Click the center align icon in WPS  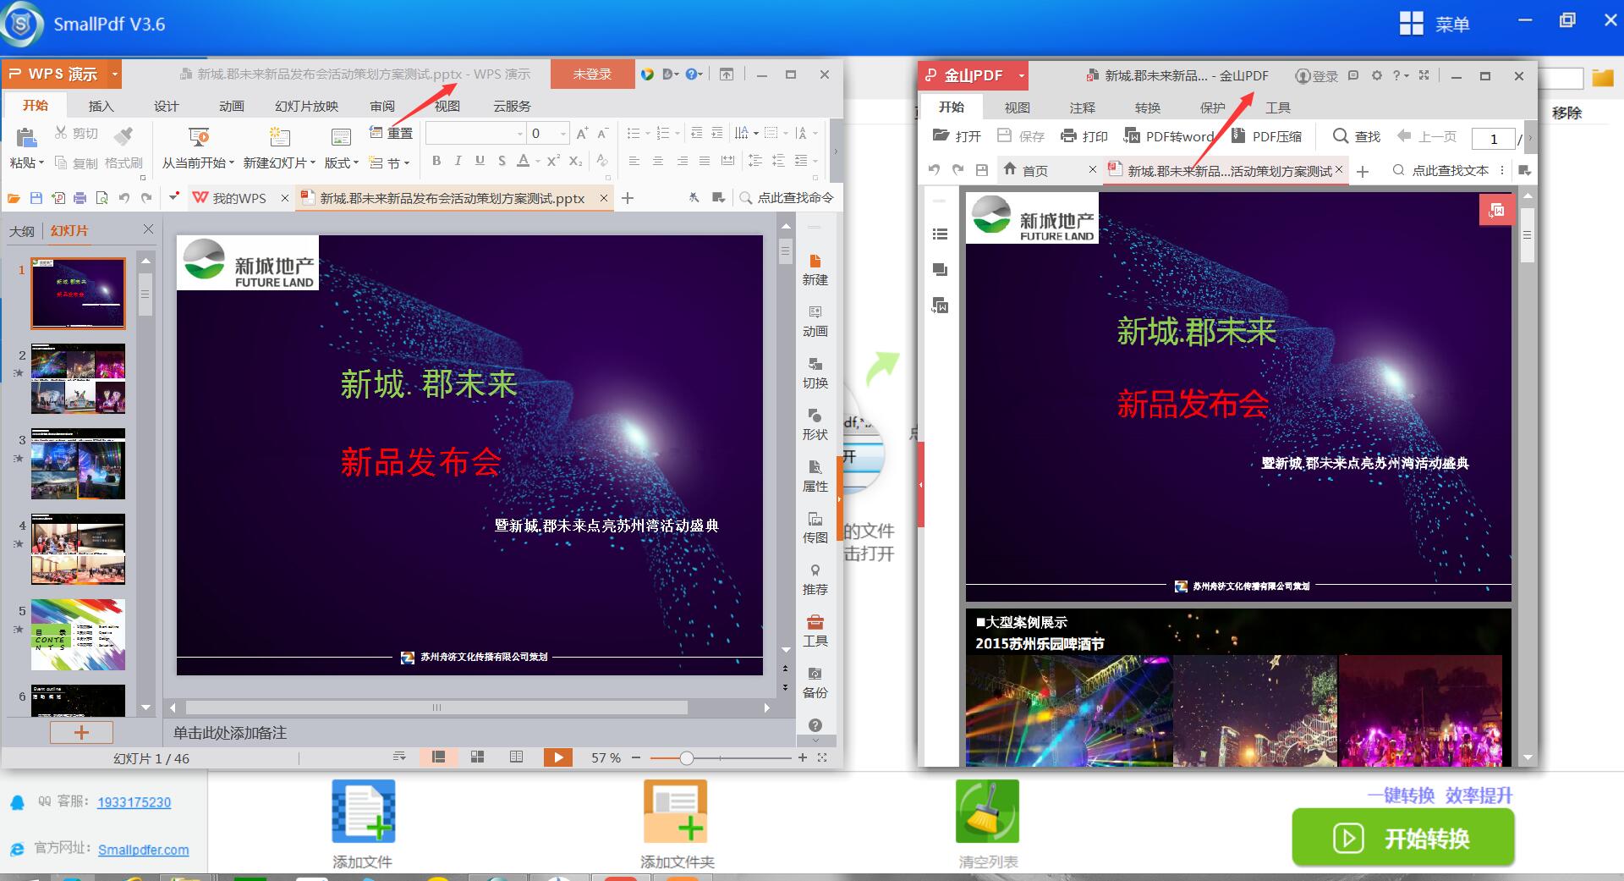[658, 160]
